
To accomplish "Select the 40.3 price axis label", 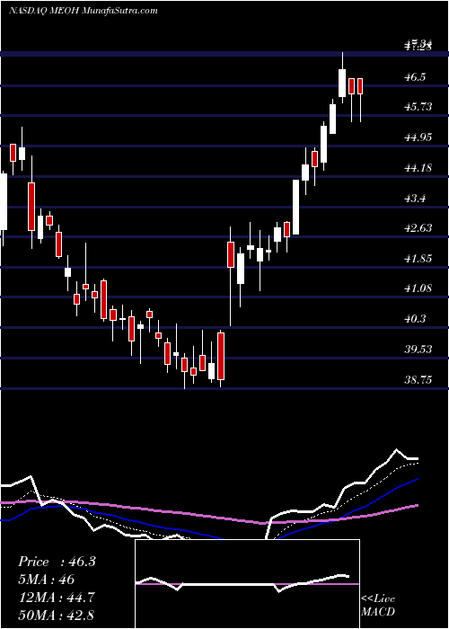I will 416,319.
